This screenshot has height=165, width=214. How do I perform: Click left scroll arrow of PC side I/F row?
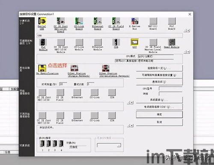[185, 31]
